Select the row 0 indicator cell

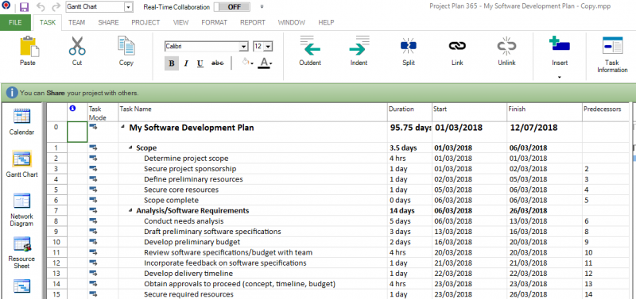(77, 132)
